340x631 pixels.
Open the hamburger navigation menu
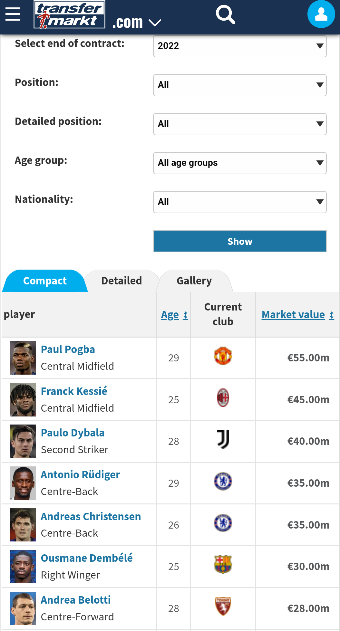[x=13, y=14]
